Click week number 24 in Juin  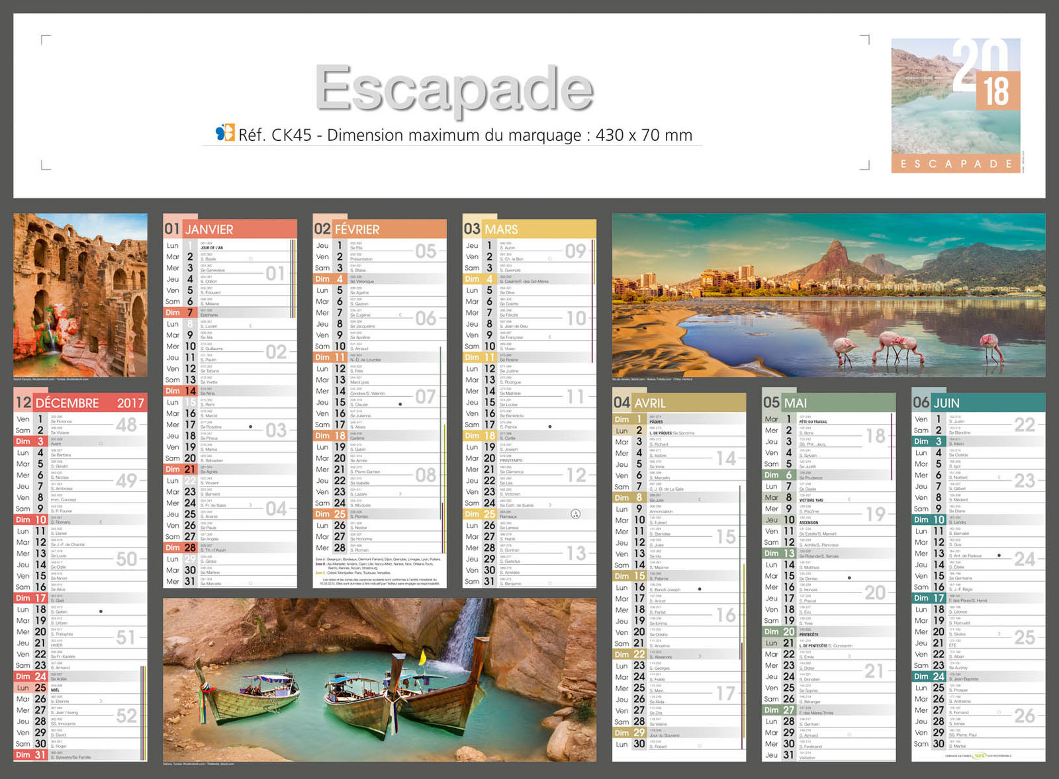click(1025, 559)
